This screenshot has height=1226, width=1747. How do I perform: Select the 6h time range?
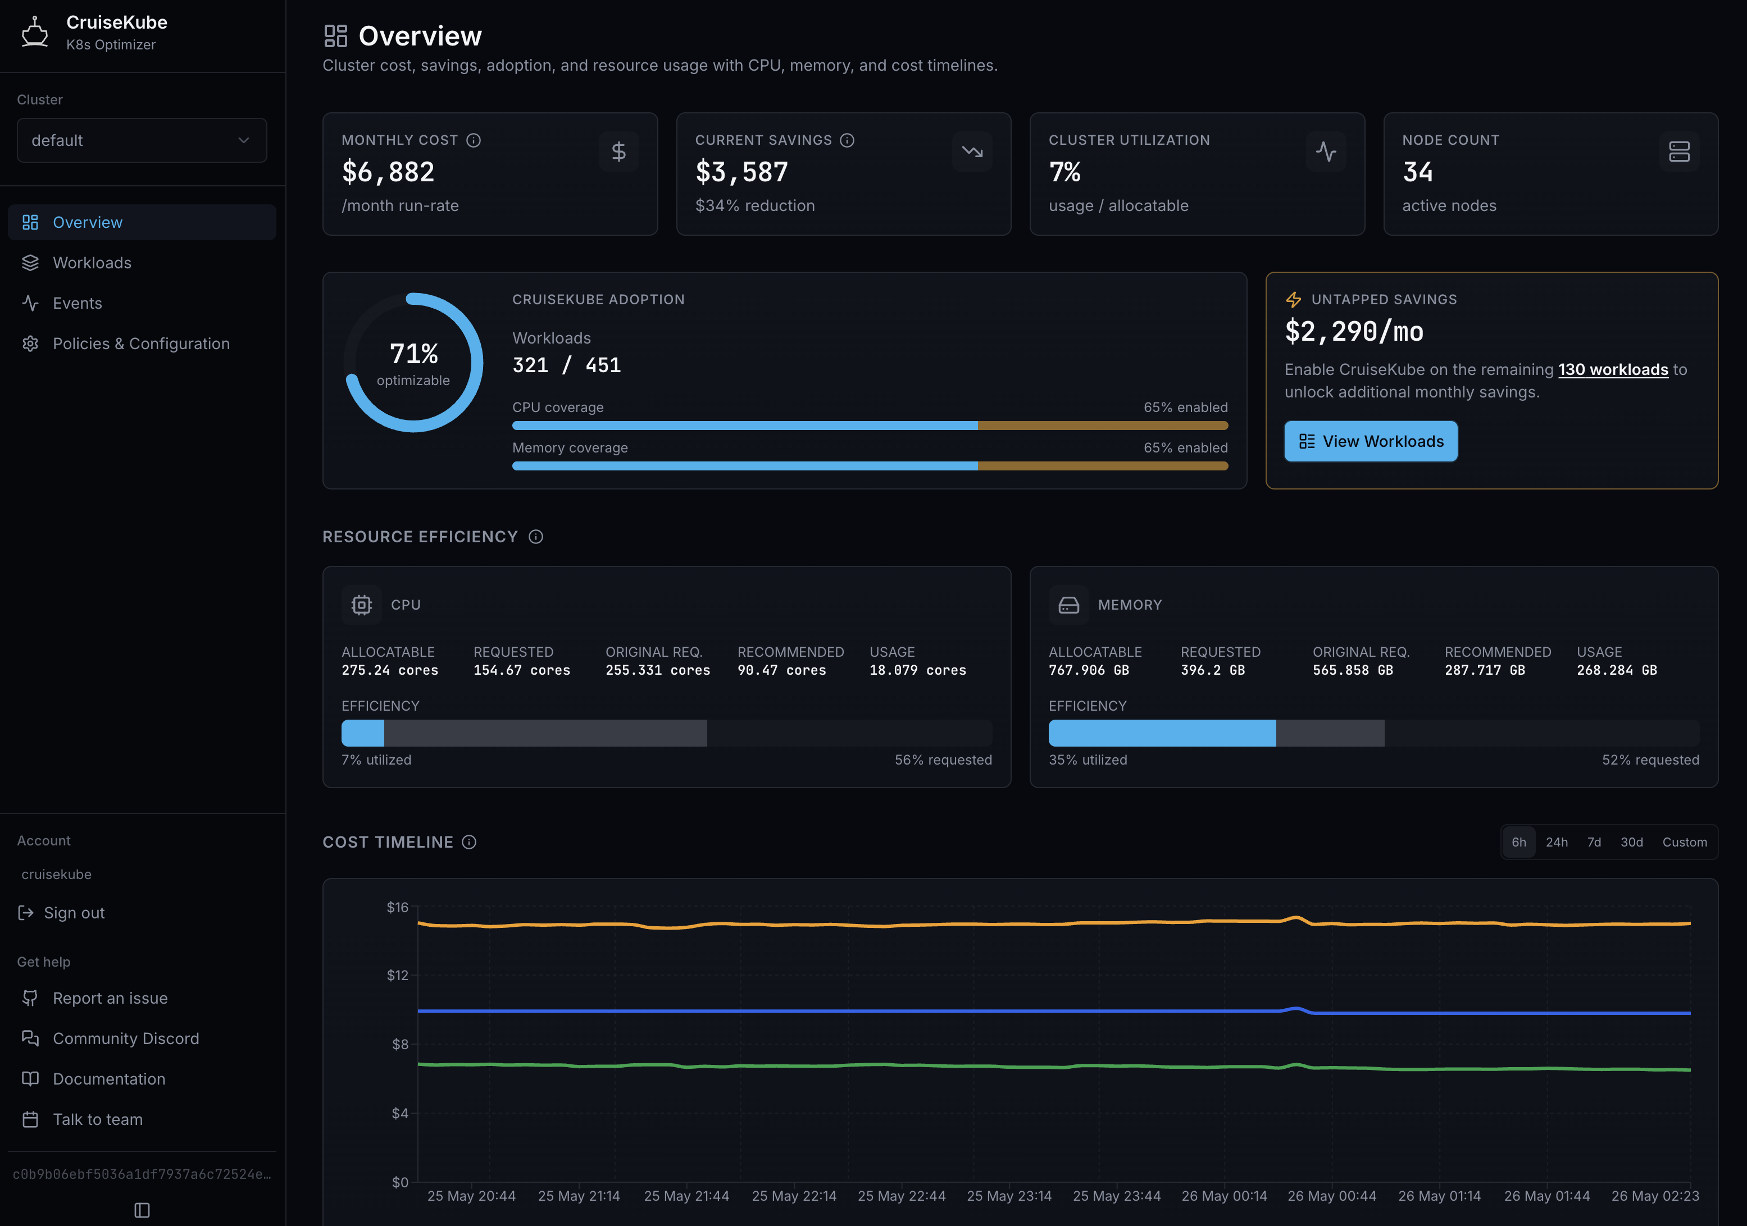(x=1519, y=842)
